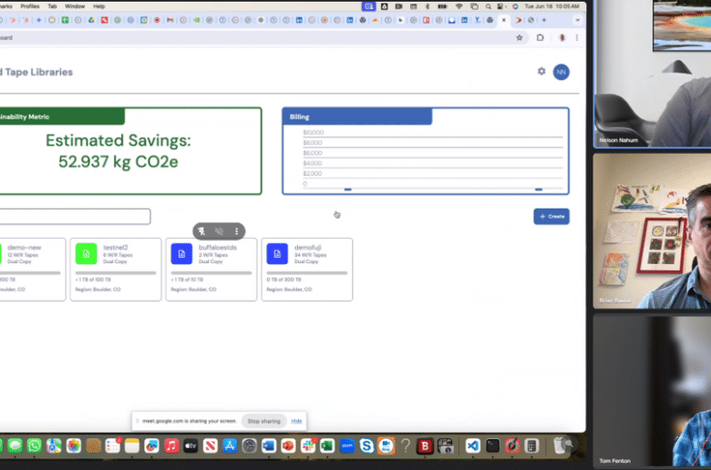Viewport: 711px width, 470px height.
Task: Open the Help menu
Action: point(98,6)
